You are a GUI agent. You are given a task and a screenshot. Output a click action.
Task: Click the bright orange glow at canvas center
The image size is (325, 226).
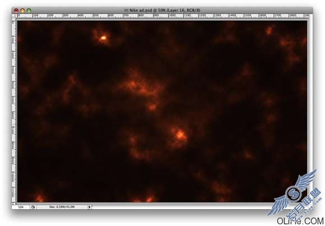[x=179, y=135]
